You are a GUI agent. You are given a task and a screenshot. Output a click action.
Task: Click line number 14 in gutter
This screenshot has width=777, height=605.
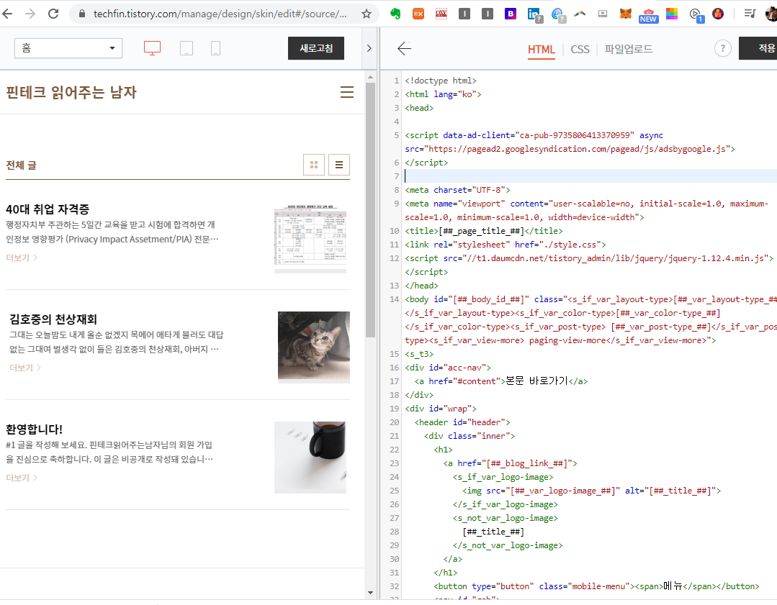[395, 299]
